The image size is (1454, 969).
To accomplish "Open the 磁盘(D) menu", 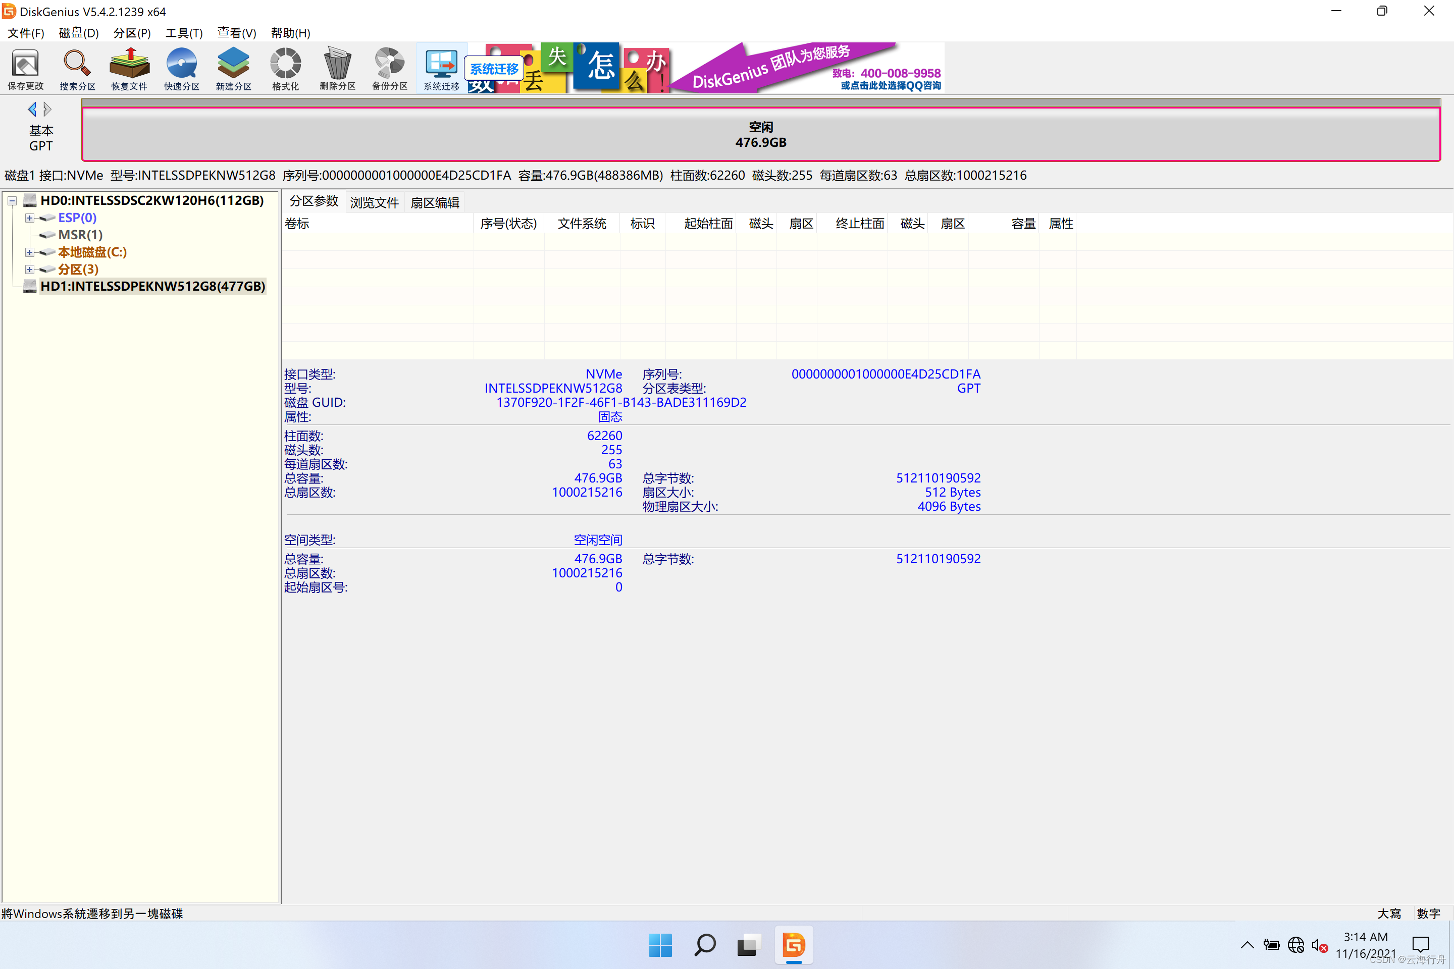I will click(x=79, y=33).
